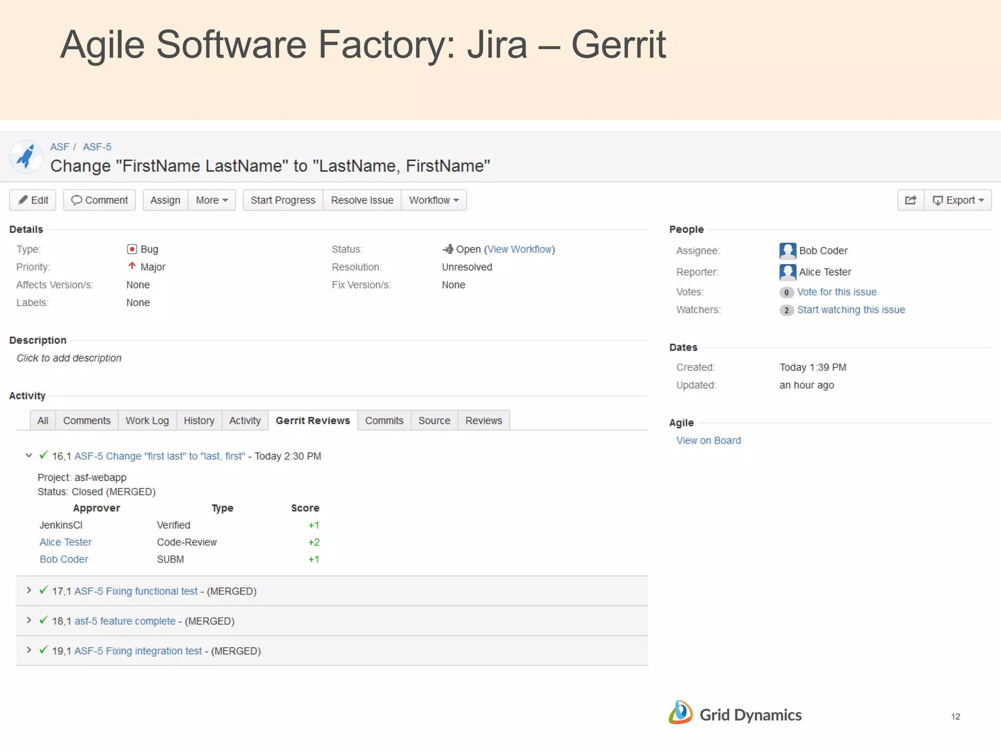Open ASF-5 Fixing functional test link
1001x751 pixels.
136,591
